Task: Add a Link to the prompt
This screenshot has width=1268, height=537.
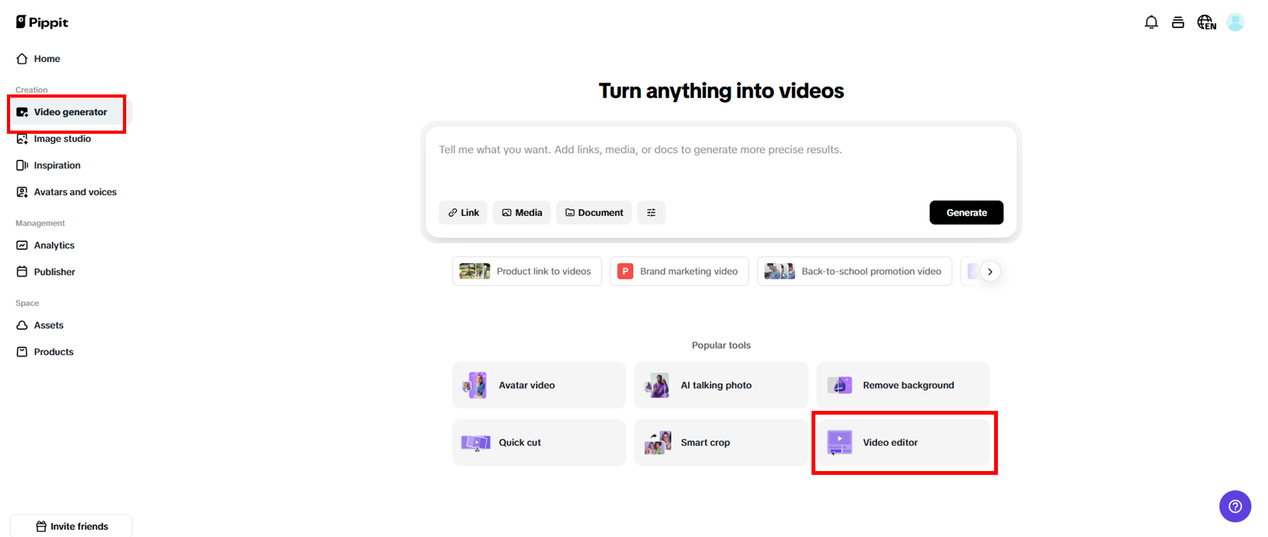Action: (463, 212)
